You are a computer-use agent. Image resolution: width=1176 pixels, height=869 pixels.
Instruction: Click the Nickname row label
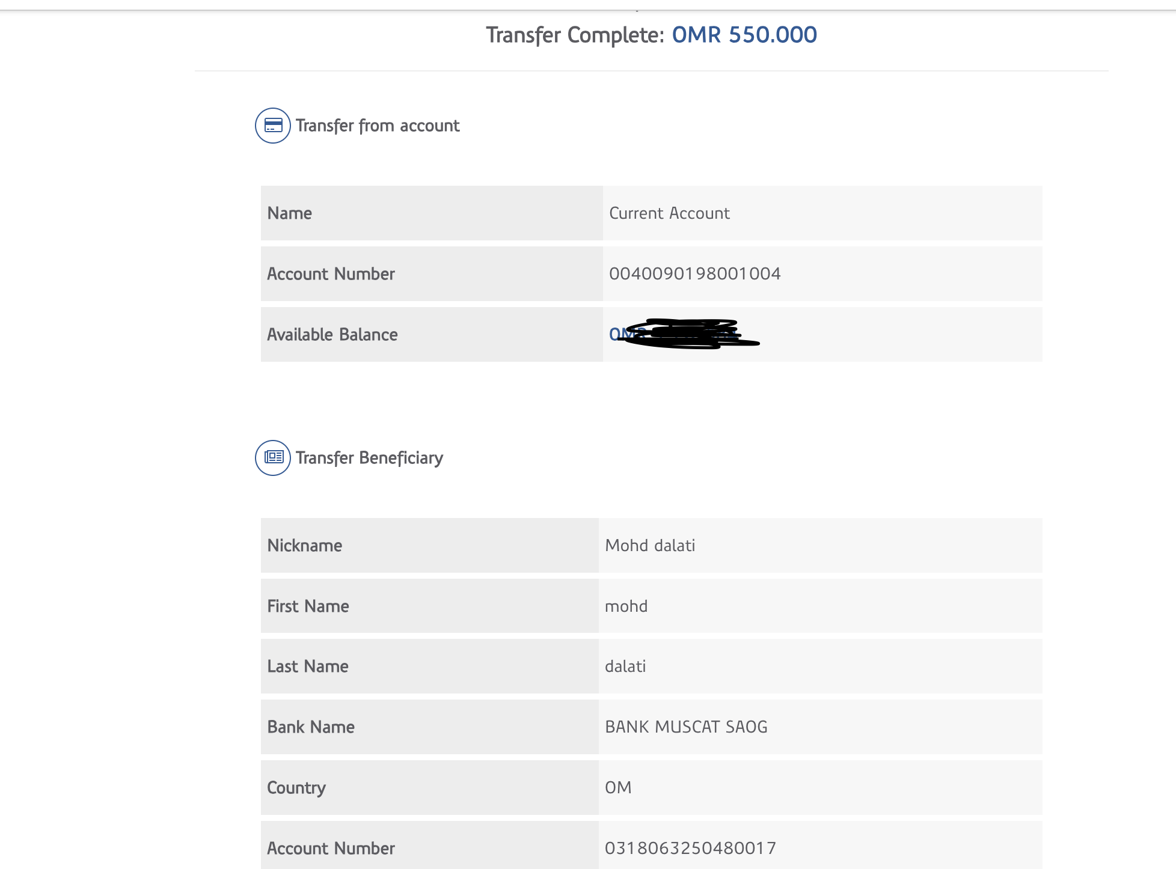click(304, 546)
